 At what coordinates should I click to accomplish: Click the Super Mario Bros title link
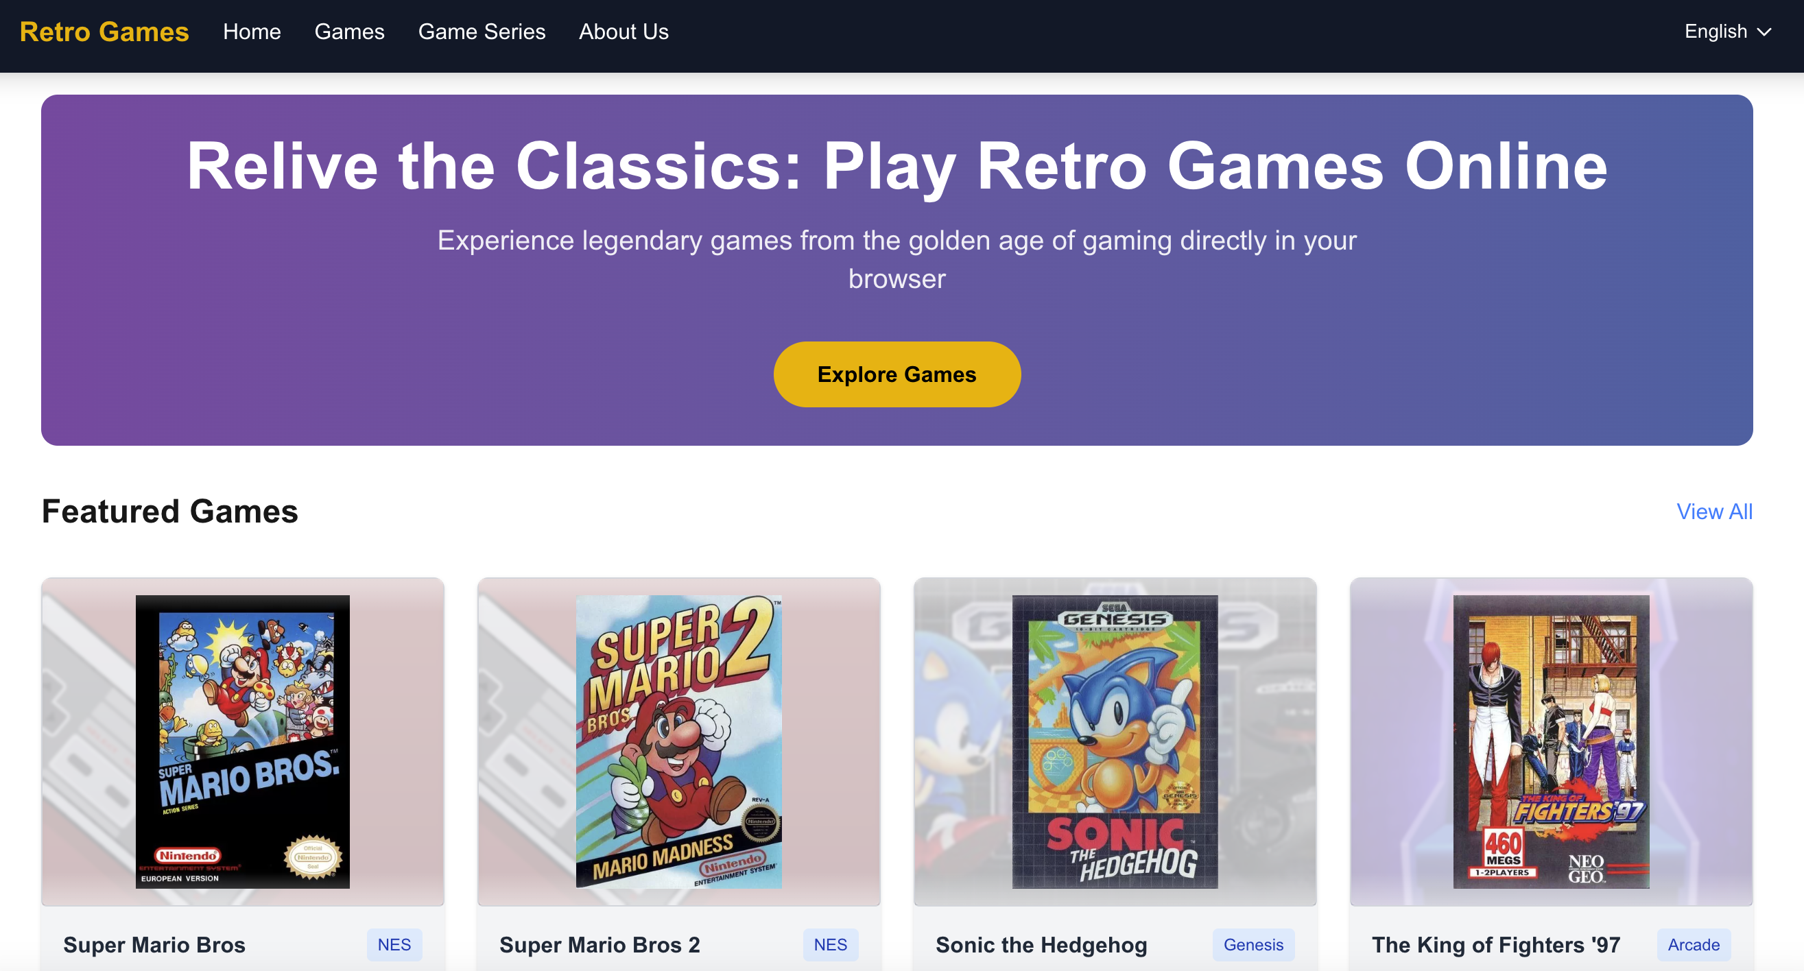pos(155,944)
